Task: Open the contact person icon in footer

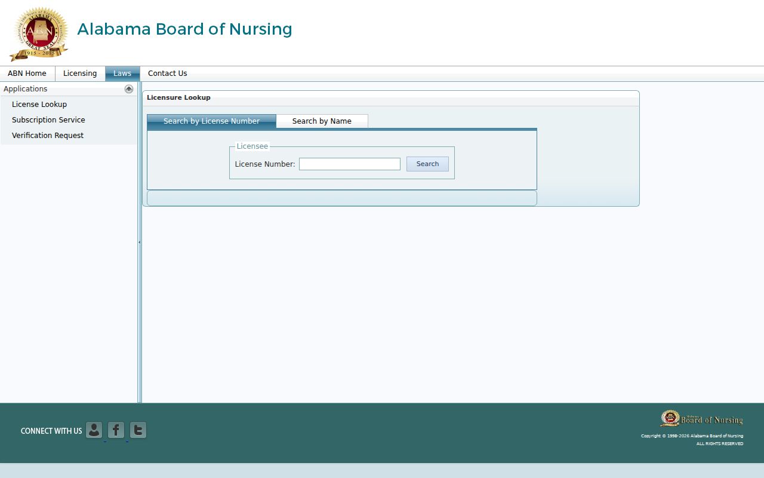Action: [x=94, y=430]
